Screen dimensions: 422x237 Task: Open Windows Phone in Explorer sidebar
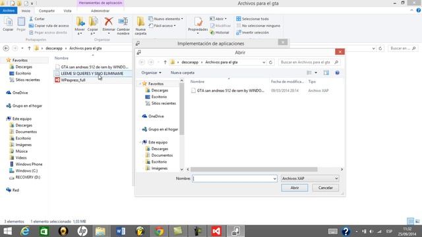tap(26, 164)
